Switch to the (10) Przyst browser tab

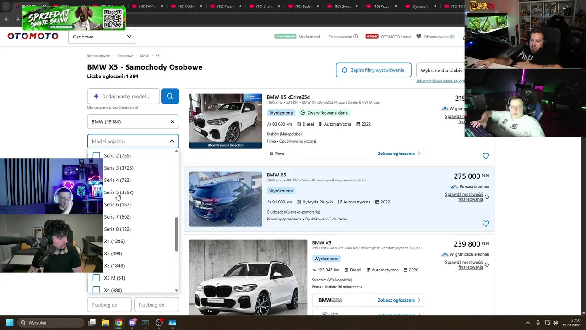click(x=381, y=6)
